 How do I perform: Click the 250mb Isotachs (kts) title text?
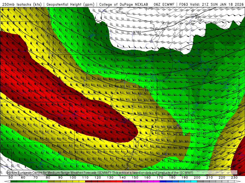click(22, 4)
